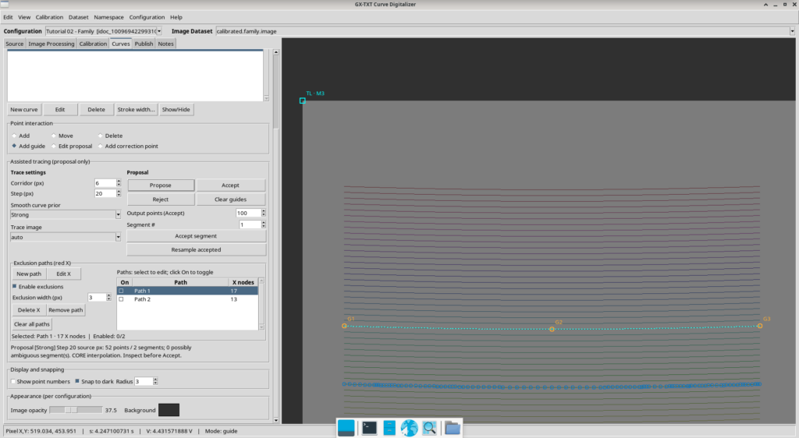Toggle Snap to dark checkbox

coord(77,381)
